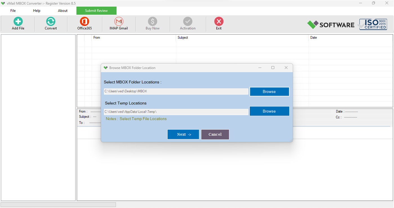This screenshot has height=208, width=394.
Task: Click the Exit icon in the toolbar
Action: 219,23
